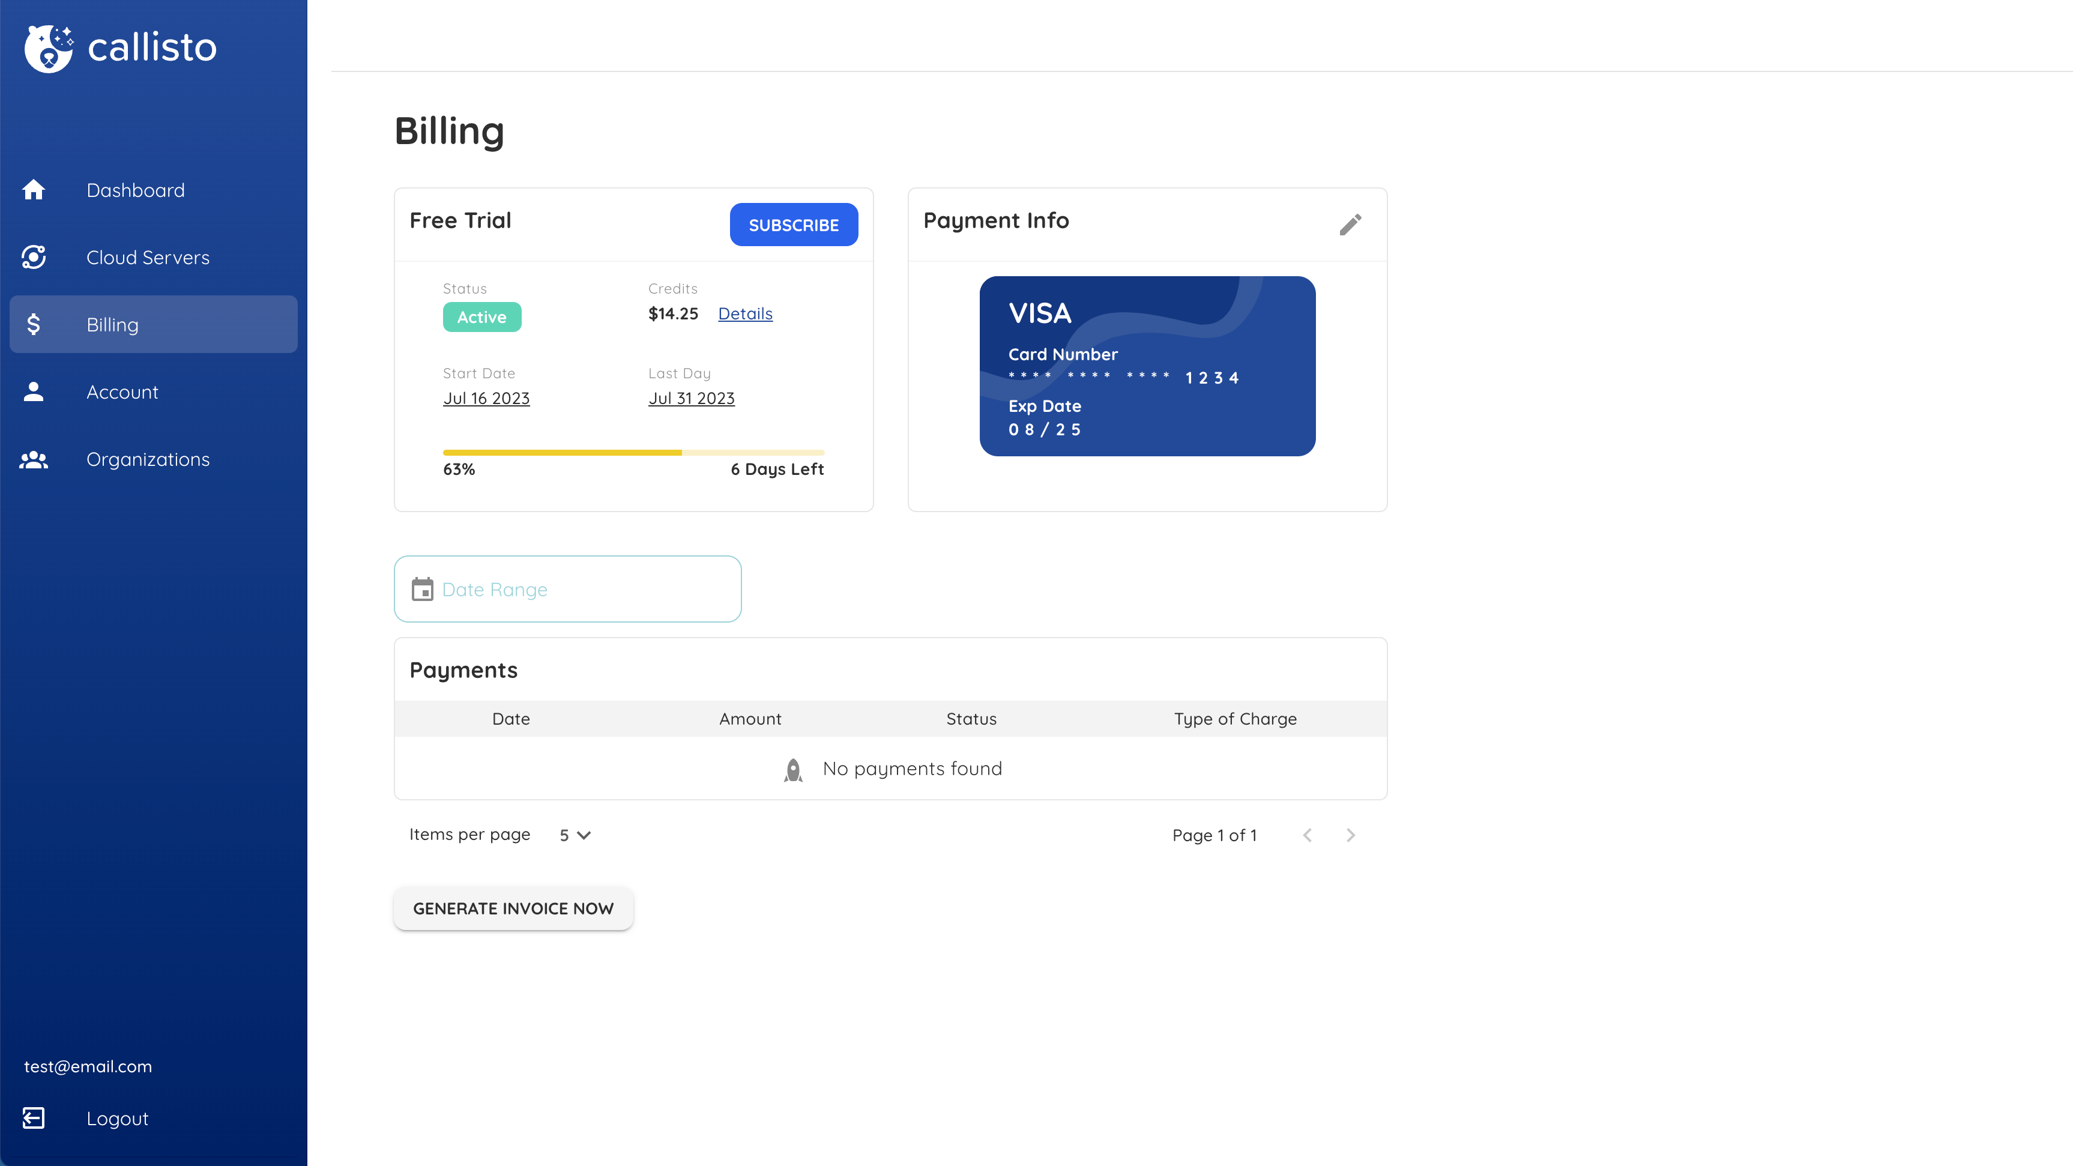Image resolution: width=2073 pixels, height=1166 pixels.
Task: Click the VISA card thumbnail
Action: (1147, 366)
